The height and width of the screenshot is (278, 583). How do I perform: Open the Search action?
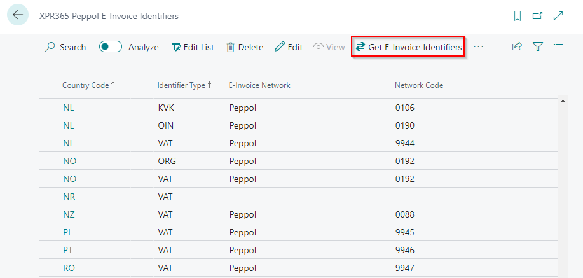pyautogui.click(x=65, y=47)
